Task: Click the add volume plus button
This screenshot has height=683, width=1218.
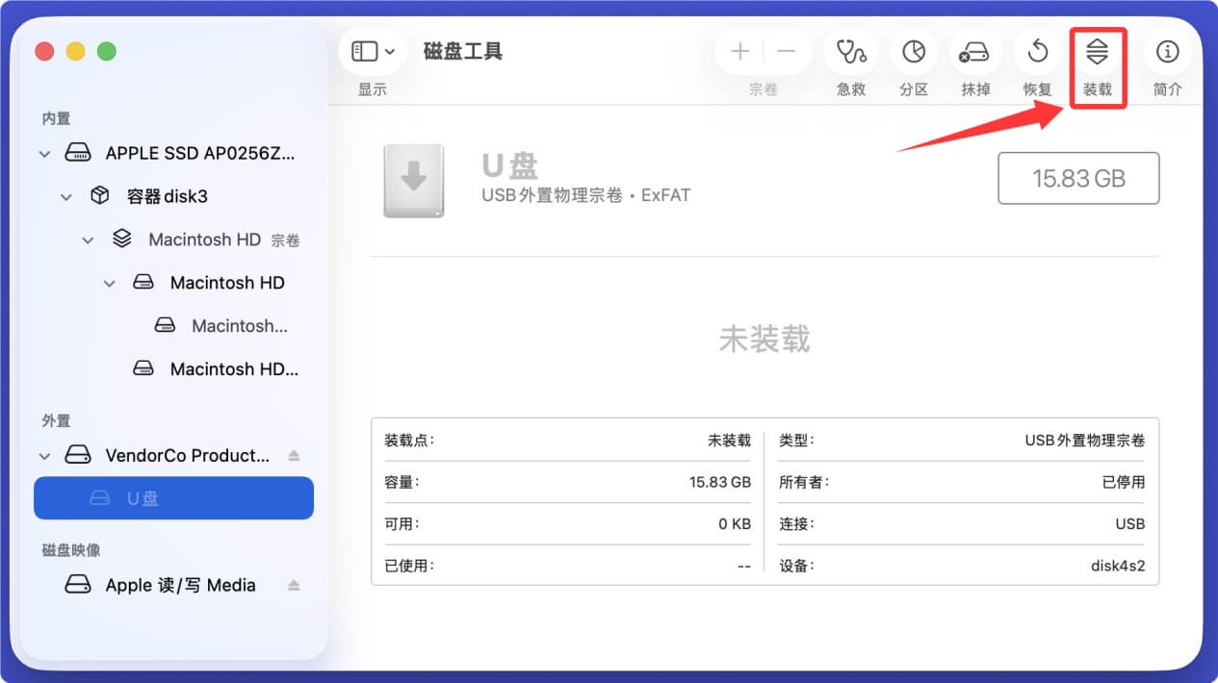Action: (x=739, y=51)
